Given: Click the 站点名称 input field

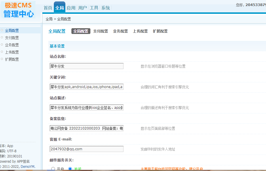Looking at the screenshot, I should pyautogui.click(x=86, y=66).
